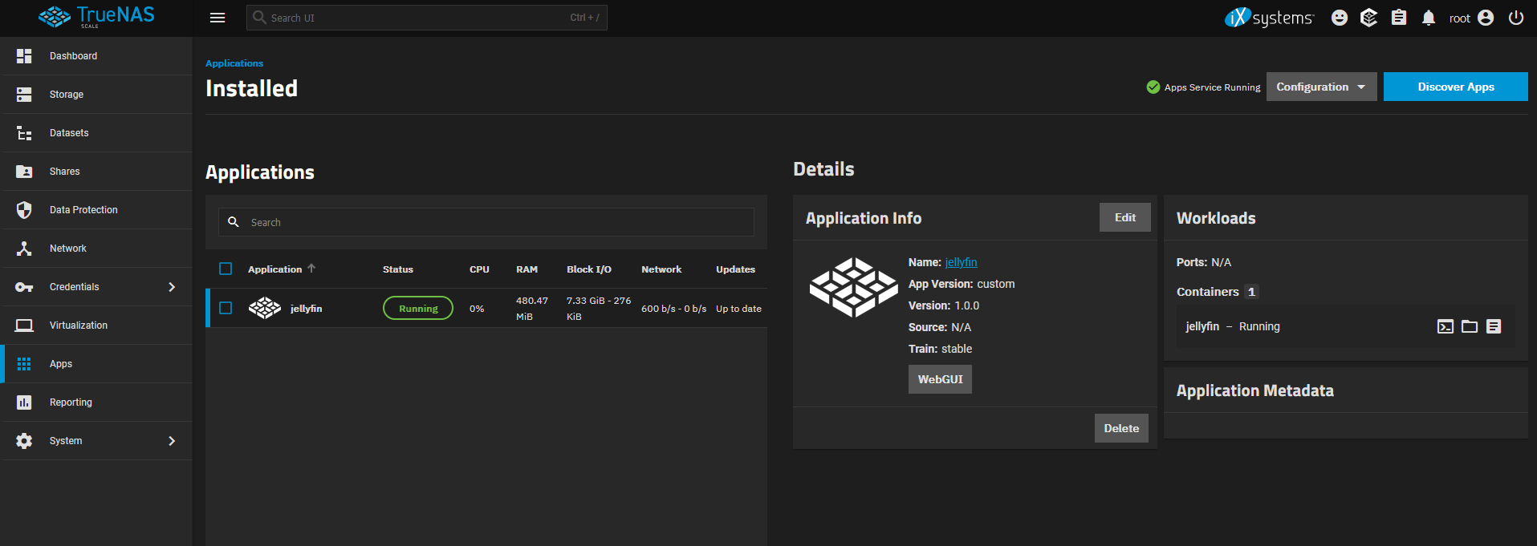Open the Jobs clipboard icon
1537x546 pixels.
1399,18
